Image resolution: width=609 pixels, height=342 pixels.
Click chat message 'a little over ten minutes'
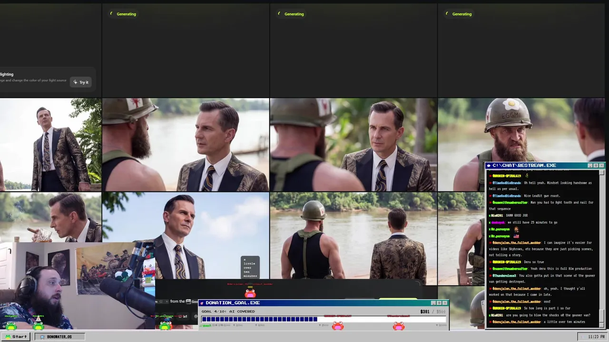pos(564,322)
